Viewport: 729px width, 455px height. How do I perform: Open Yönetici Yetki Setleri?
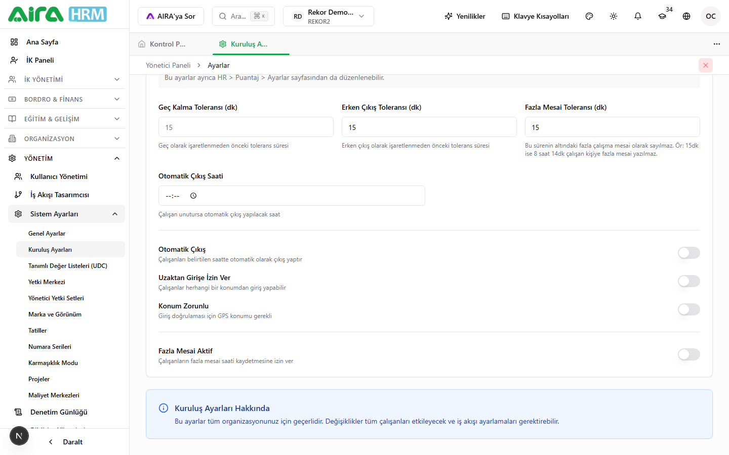pos(70,298)
